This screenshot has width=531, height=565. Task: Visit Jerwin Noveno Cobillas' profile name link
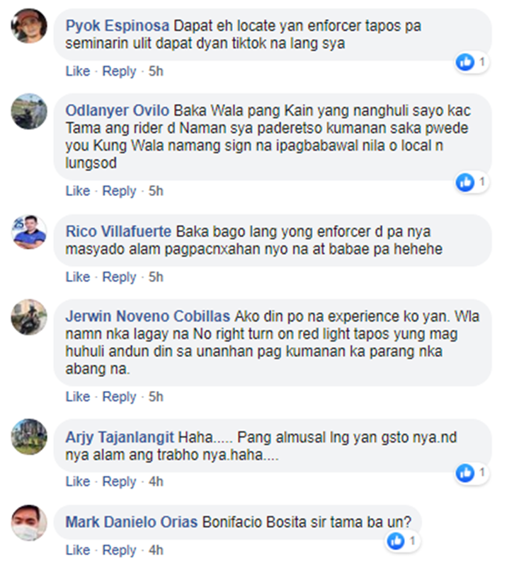148,316
